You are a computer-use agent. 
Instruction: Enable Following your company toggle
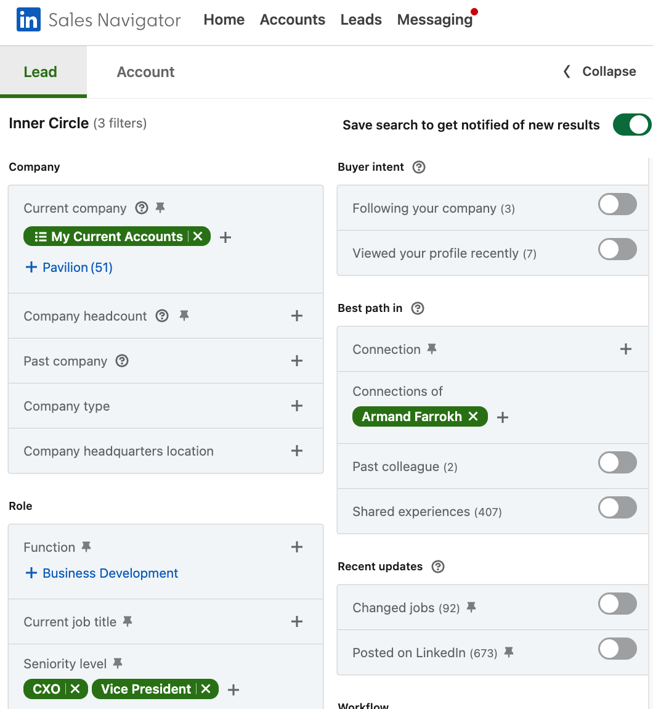coord(618,205)
